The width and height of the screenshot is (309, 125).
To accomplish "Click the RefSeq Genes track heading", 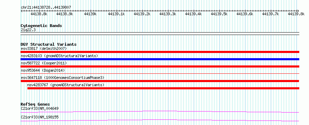I will point(35,104).
